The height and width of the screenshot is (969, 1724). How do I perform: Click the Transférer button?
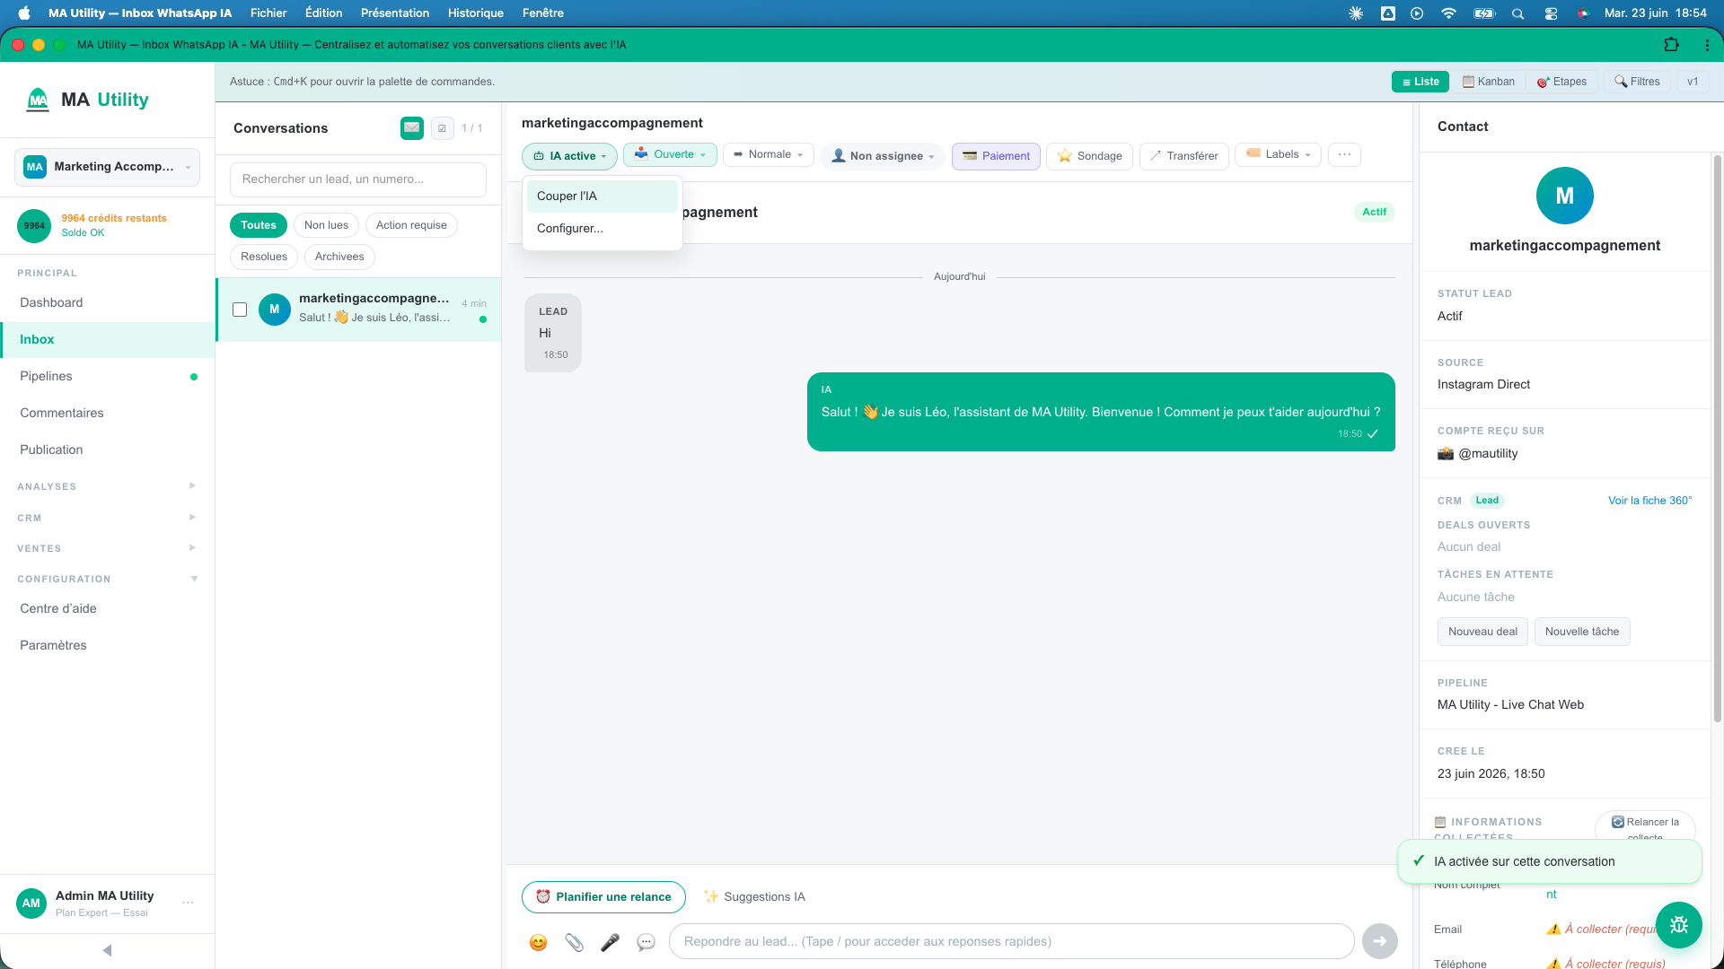pos(1183,156)
